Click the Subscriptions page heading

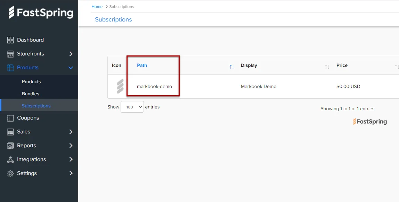[113, 19]
